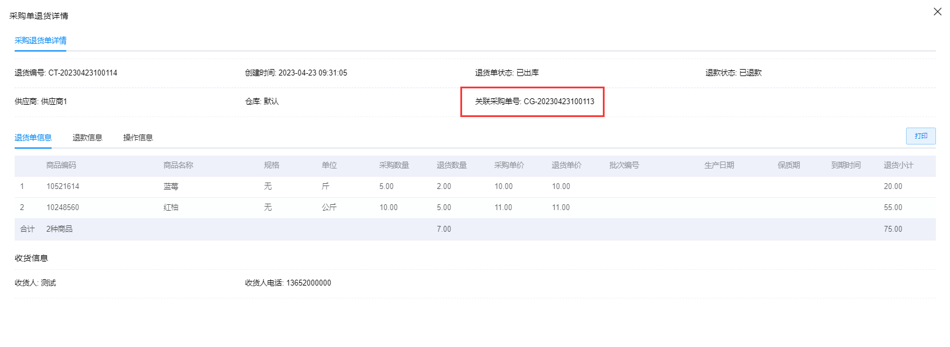Click the 打印 button
The height and width of the screenshot is (347, 950).
tap(920, 136)
